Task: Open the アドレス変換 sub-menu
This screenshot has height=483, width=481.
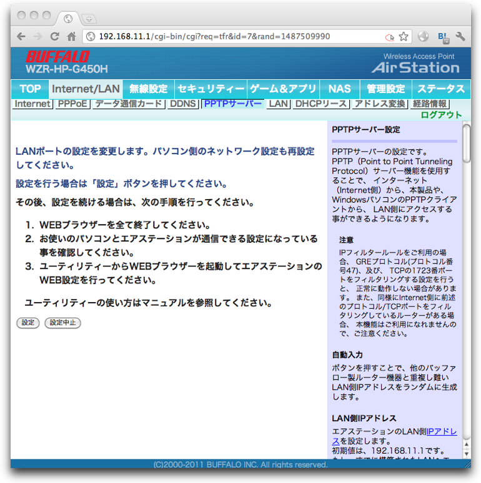Action: (380, 104)
